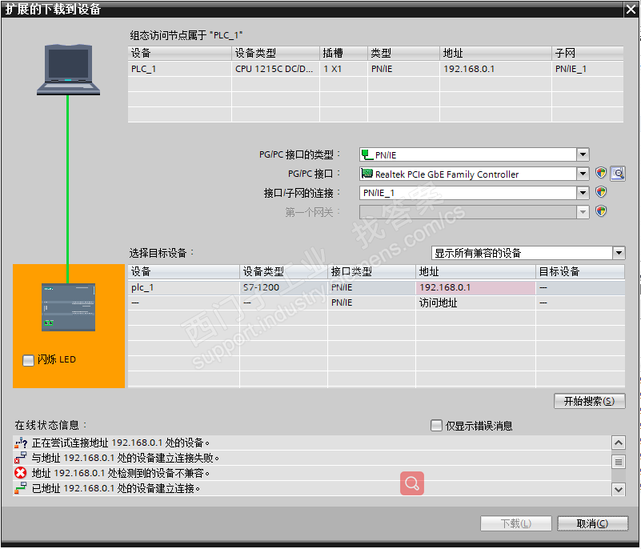Click the shield icon beside first gateway field
The height and width of the screenshot is (549, 641).
click(600, 211)
